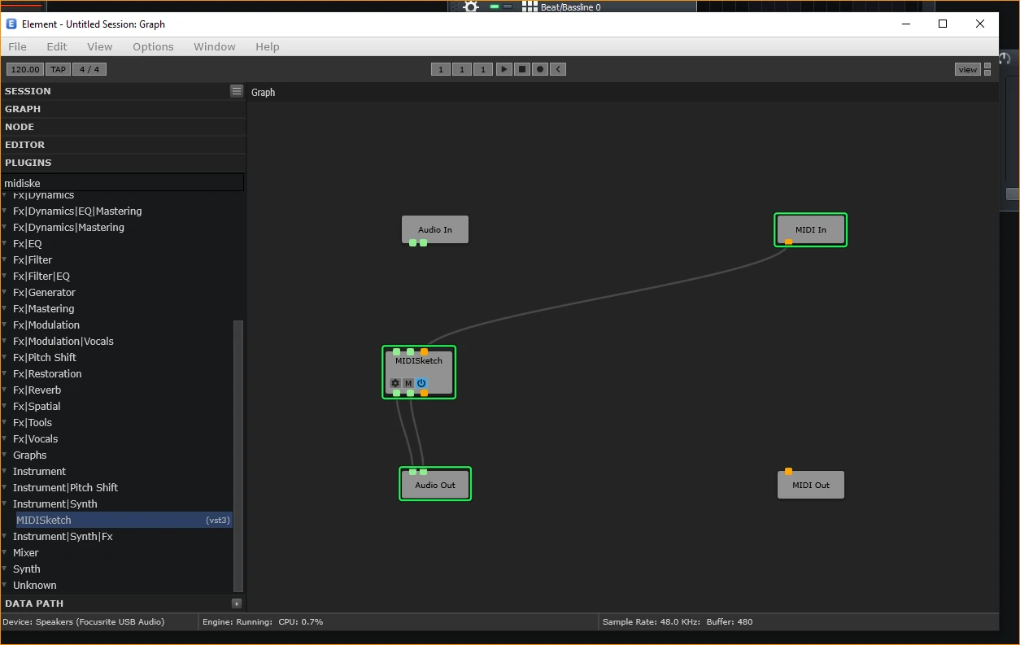The image size is (1020, 645).
Task: Stop the transport with the square button
Action: (522, 69)
